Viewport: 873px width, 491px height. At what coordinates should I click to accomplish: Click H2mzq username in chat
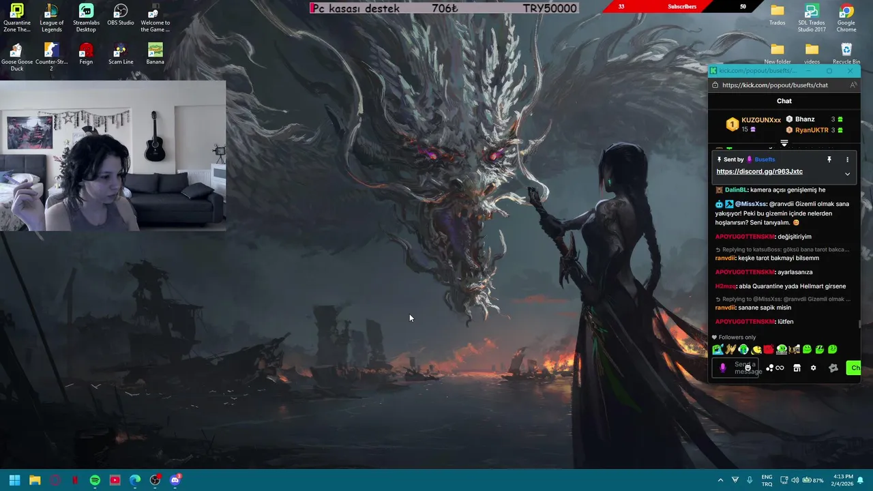726,286
